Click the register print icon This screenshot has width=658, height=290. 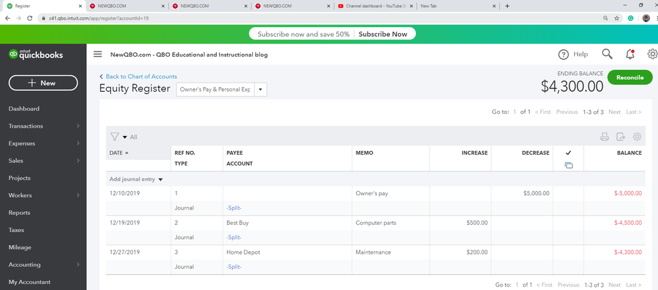[604, 137]
